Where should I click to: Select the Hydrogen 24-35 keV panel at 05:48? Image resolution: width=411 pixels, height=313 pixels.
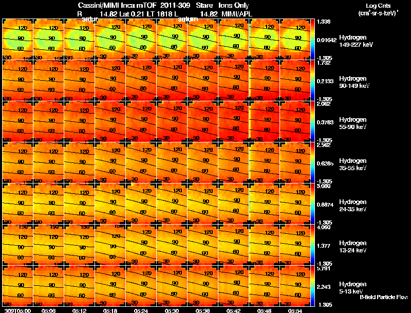pos(264,204)
